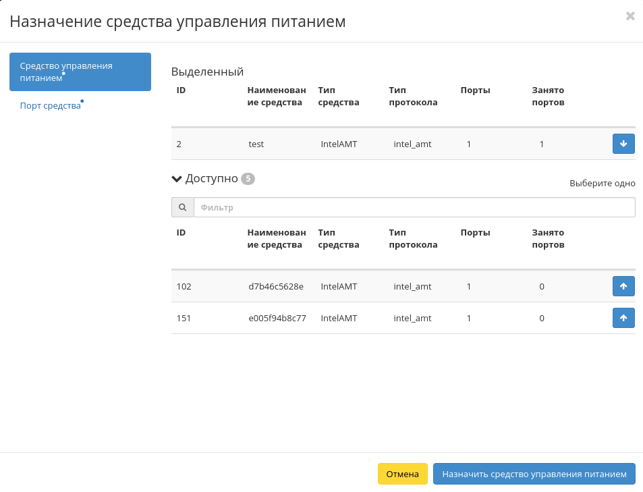Select the "test" row in Выделенный
This screenshot has width=643, height=492.
click(x=371, y=144)
